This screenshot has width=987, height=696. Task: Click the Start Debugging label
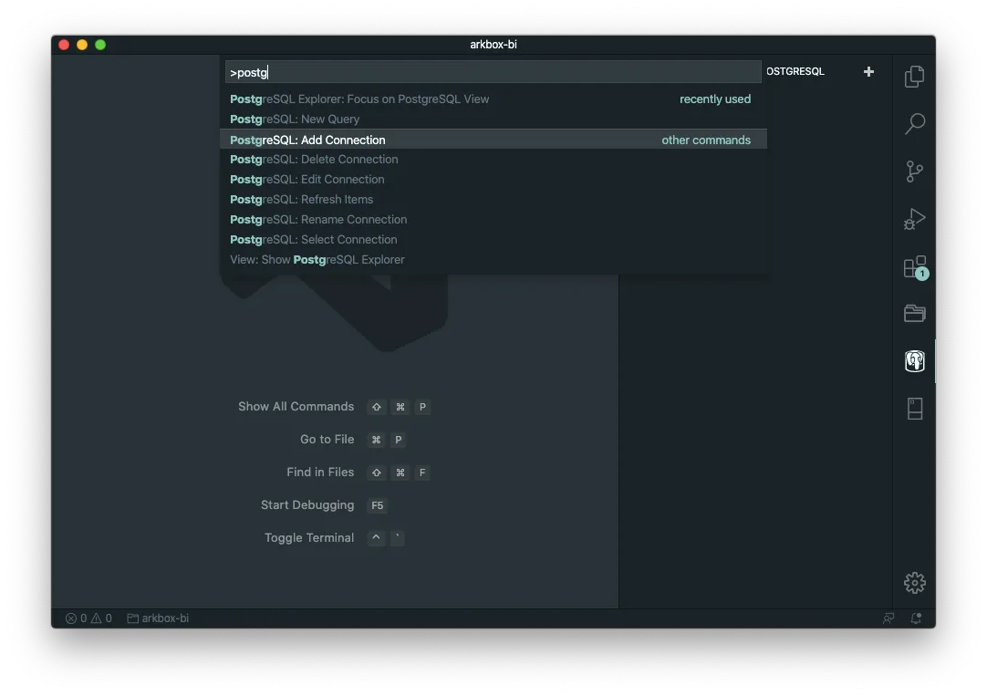coord(307,504)
